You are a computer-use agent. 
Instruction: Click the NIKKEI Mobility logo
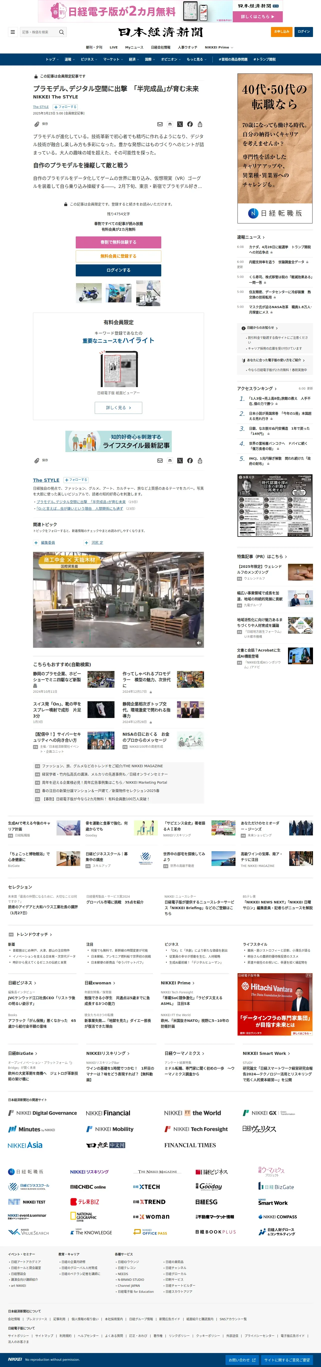click(x=110, y=1129)
